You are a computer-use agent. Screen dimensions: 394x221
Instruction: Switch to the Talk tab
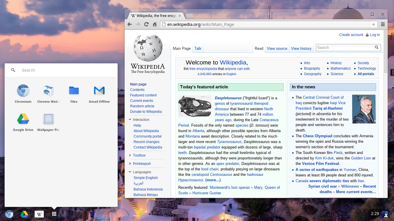(198, 48)
